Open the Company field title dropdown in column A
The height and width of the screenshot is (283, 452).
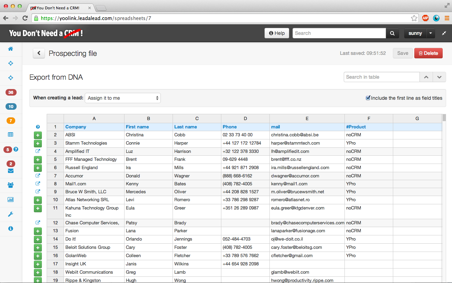94,127
